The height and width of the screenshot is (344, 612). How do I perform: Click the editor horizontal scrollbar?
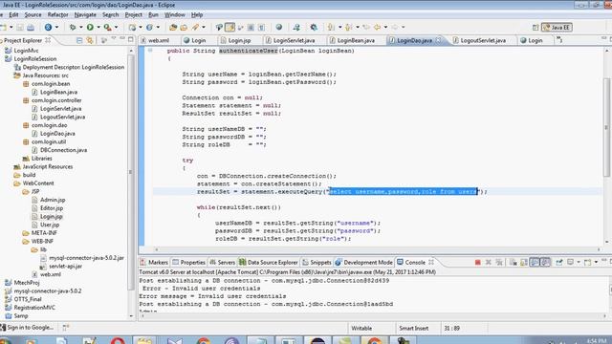pos(378,249)
